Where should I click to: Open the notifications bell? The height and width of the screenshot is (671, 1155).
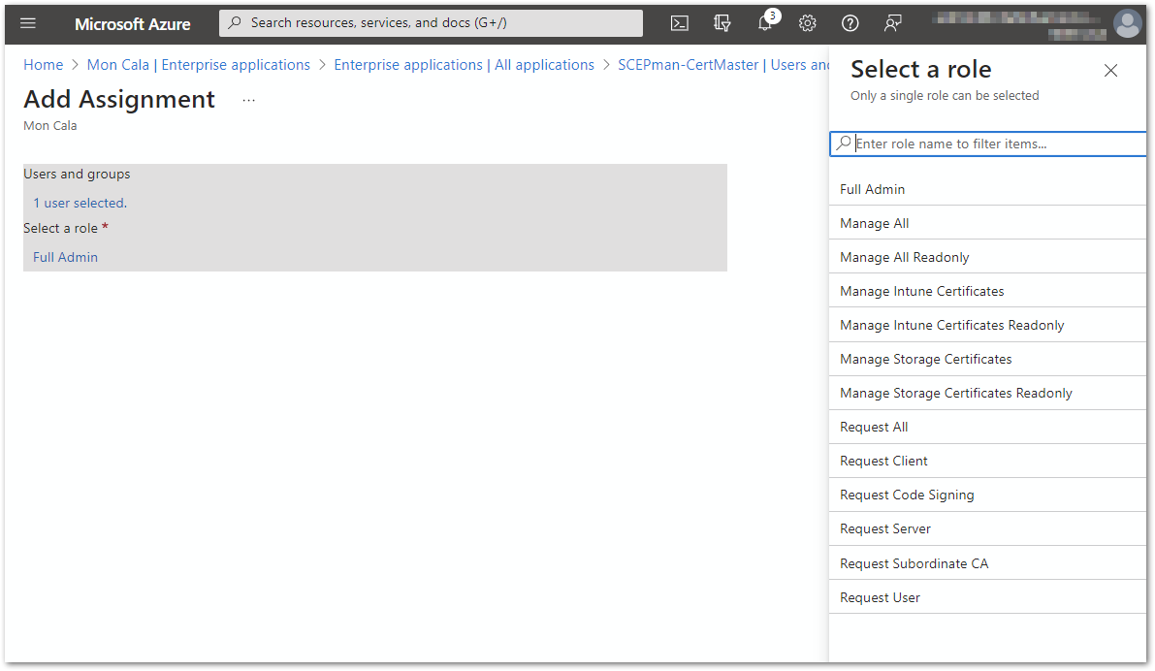(765, 23)
